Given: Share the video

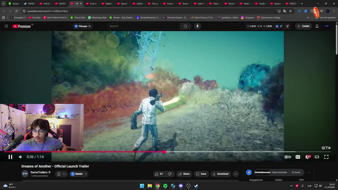Looking at the screenshot, I should coord(184,174).
